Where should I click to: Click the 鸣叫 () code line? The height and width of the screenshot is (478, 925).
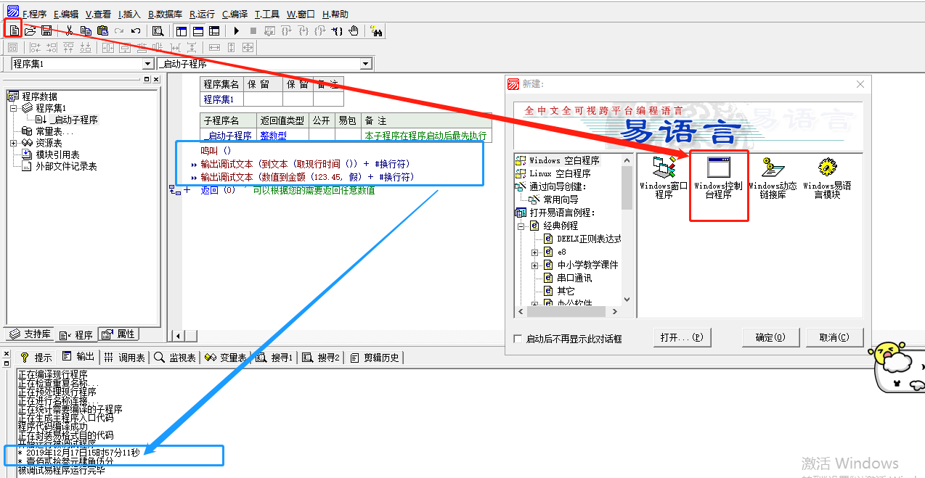click(x=215, y=150)
